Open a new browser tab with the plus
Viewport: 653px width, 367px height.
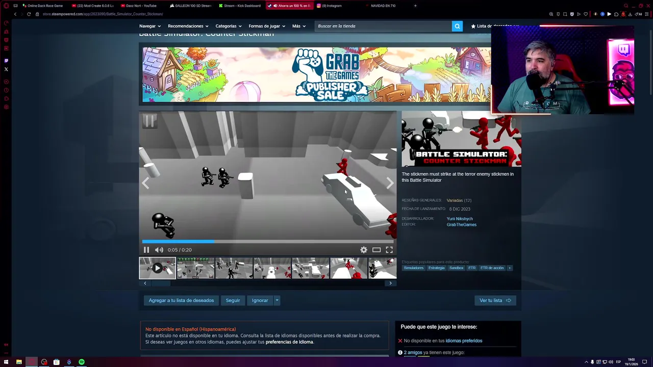coord(415,6)
